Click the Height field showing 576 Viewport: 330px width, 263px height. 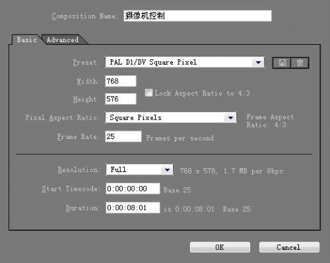coord(121,99)
